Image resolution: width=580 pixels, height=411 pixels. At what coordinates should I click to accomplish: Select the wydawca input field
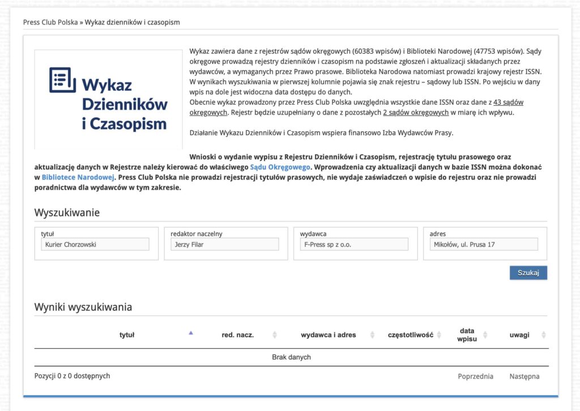click(x=354, y=245)
